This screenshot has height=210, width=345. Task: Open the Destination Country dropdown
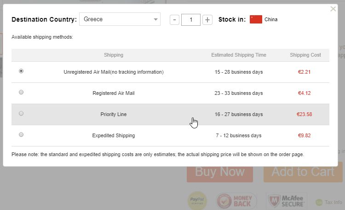tap(120, 19)
